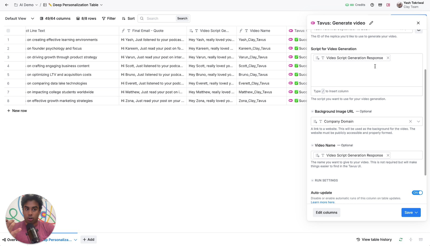Viewport: 430px width, 246px height.
Task: Click the row-height icon in bottom bar
Action: tap(411, 240)
